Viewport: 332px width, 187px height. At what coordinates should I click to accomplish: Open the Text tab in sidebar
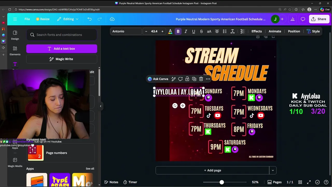[x=15, y=64]
